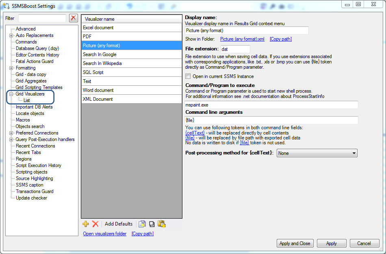Viewport: 386px width, 254px height.
Task: Expand the Preferred Connections node
Action: (11, 133)
